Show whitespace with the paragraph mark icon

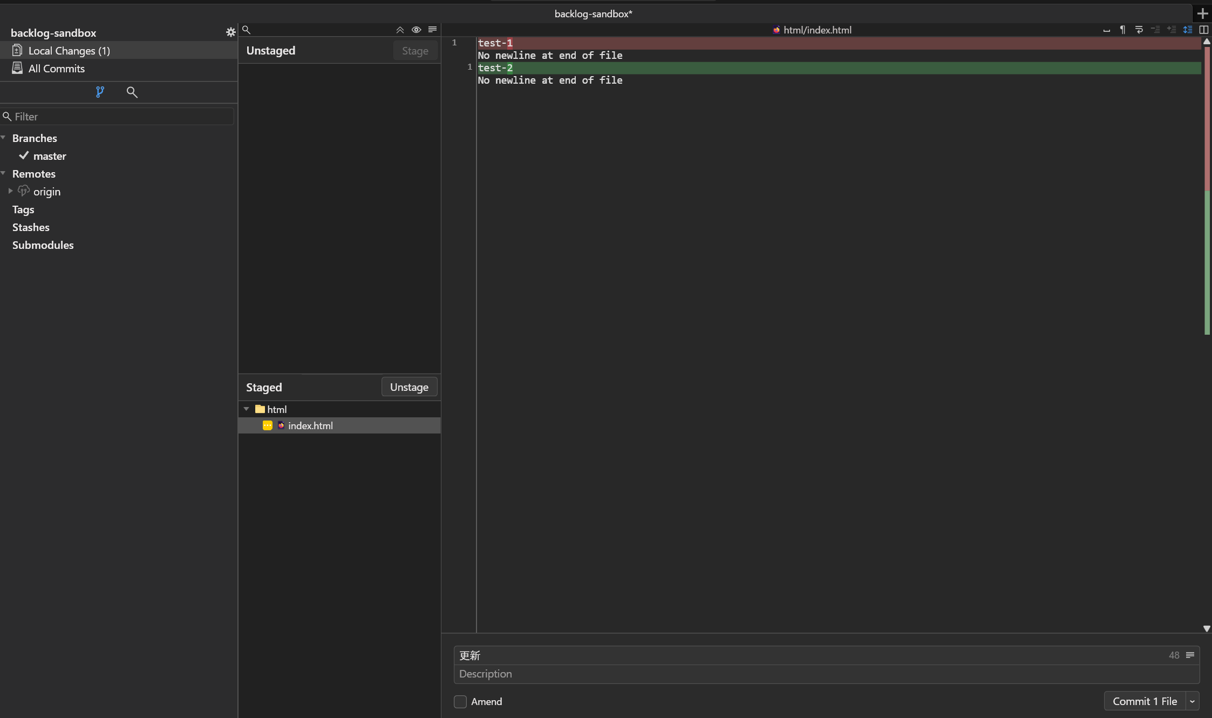1122,30
